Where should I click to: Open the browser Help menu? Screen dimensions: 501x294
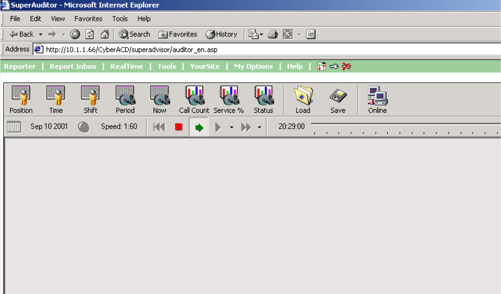(144, 19)
